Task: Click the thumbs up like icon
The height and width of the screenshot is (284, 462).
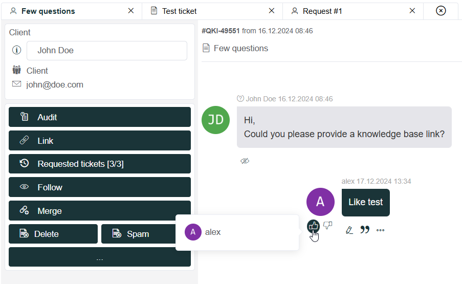Action: click(x=313, y=226)
